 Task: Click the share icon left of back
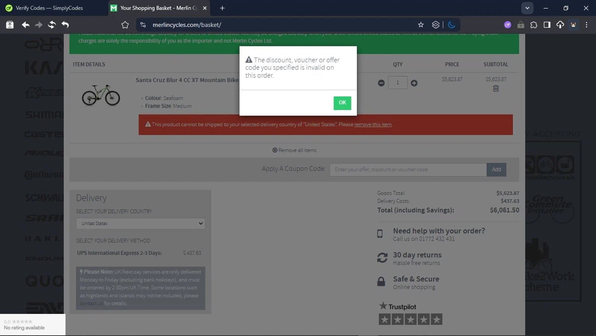point(10,25)
